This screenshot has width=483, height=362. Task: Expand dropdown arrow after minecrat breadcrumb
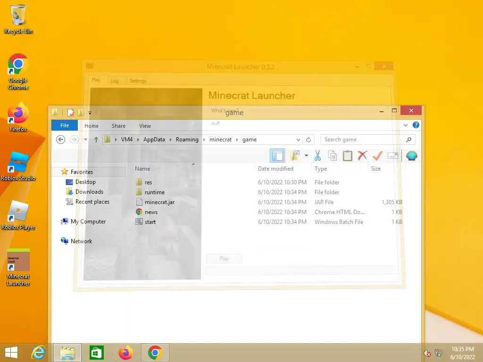click(237, 140)
